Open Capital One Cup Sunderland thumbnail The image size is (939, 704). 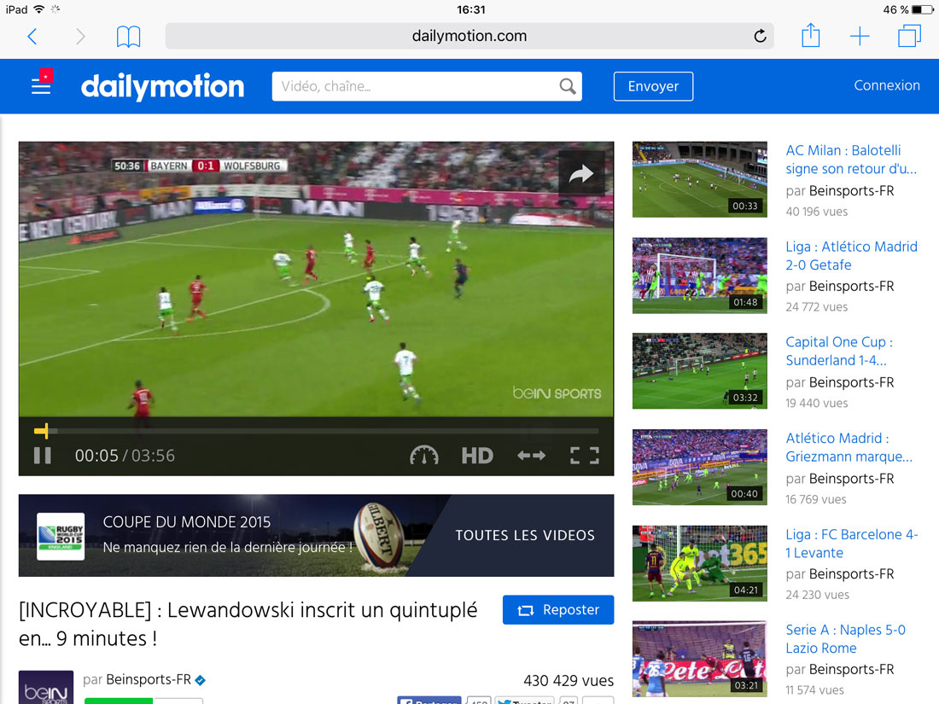[699, 371]
